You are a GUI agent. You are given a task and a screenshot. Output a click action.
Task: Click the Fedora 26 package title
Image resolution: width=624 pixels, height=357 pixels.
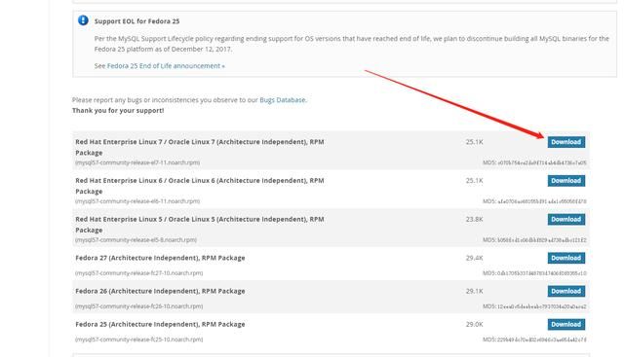[x=160, y=291]
